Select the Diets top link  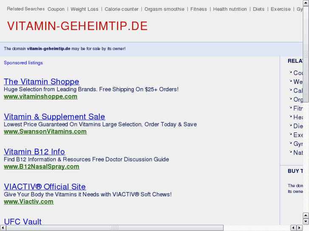(x=258, y=9)
